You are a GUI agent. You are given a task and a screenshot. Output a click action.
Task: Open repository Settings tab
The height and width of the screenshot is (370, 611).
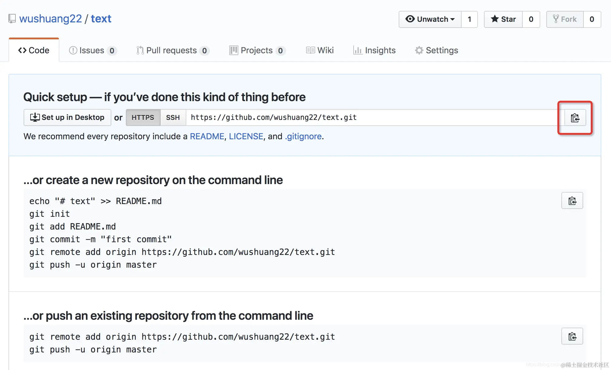436,50
